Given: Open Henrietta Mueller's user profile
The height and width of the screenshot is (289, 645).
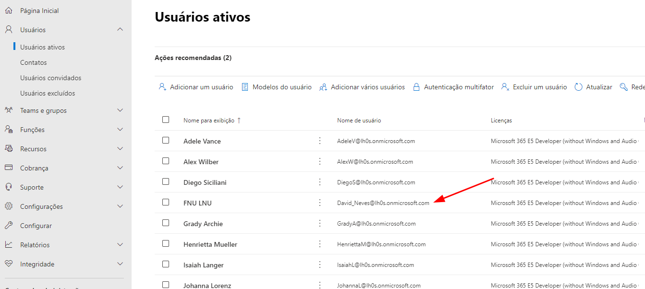Looking at the screenshot, I should (210, 244).
